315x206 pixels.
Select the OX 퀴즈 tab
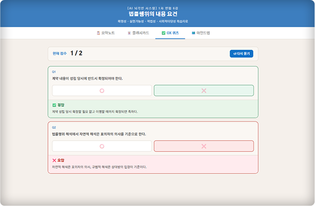tap(170, 33)
